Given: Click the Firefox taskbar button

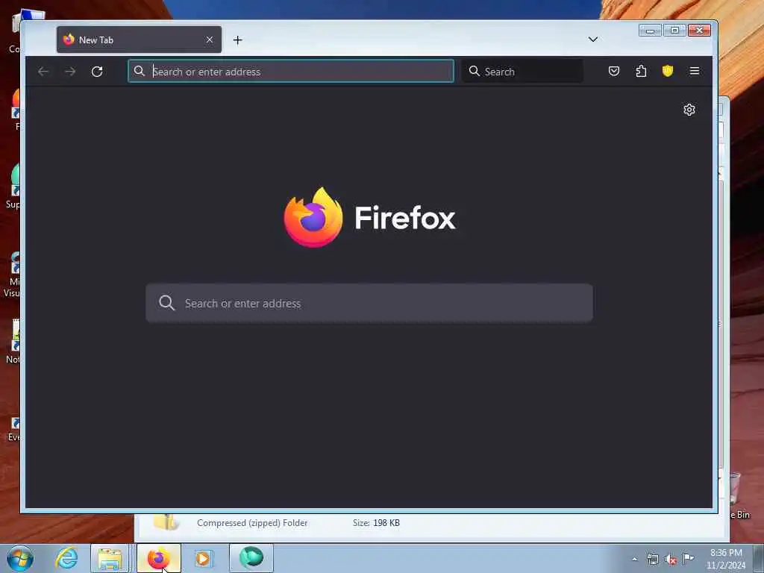Looking at the screenshot, I should point(158,558).
